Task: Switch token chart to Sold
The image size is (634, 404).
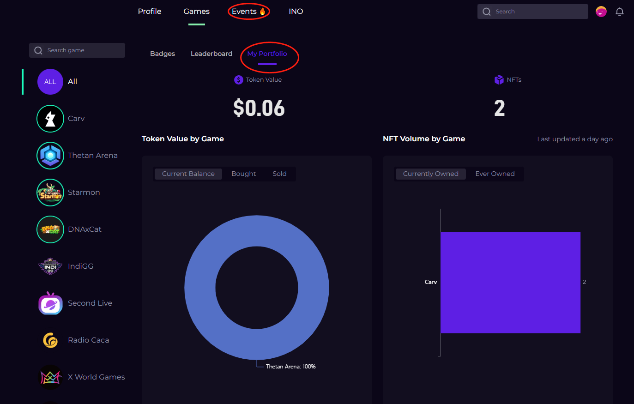Action: coord(279,174)
